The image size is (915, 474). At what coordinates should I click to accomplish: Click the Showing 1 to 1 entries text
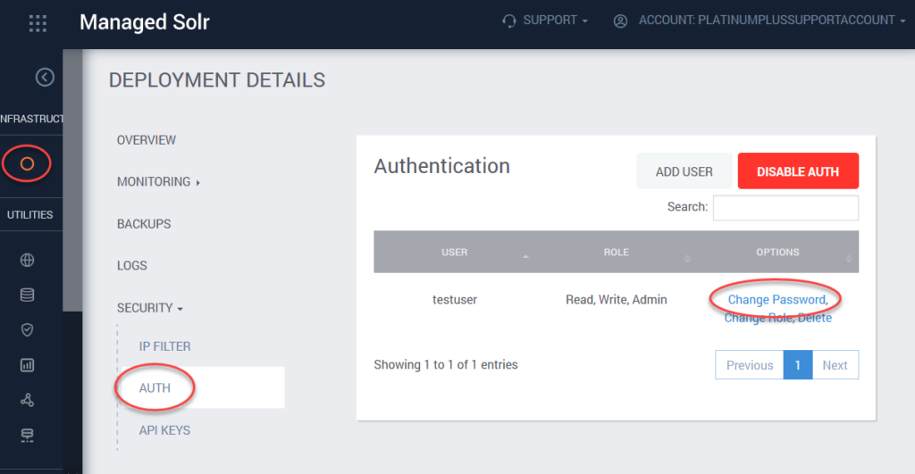pos(446,364)
